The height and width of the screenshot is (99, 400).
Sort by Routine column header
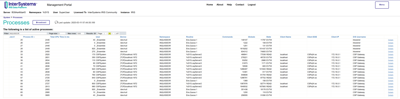[190, 37]
